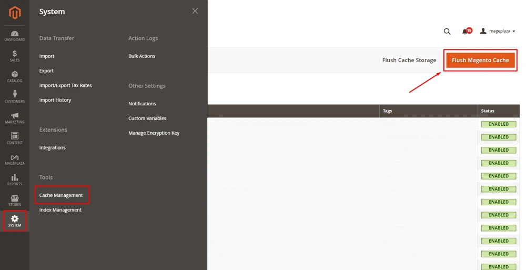Screen dimensions: 526x270
Task: Close the System menu panel
Action: pos(195,11)
